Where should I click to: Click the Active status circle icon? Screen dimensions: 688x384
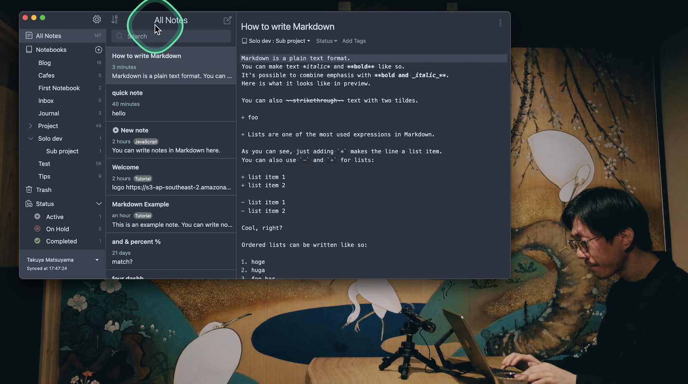tap(37, 216)
